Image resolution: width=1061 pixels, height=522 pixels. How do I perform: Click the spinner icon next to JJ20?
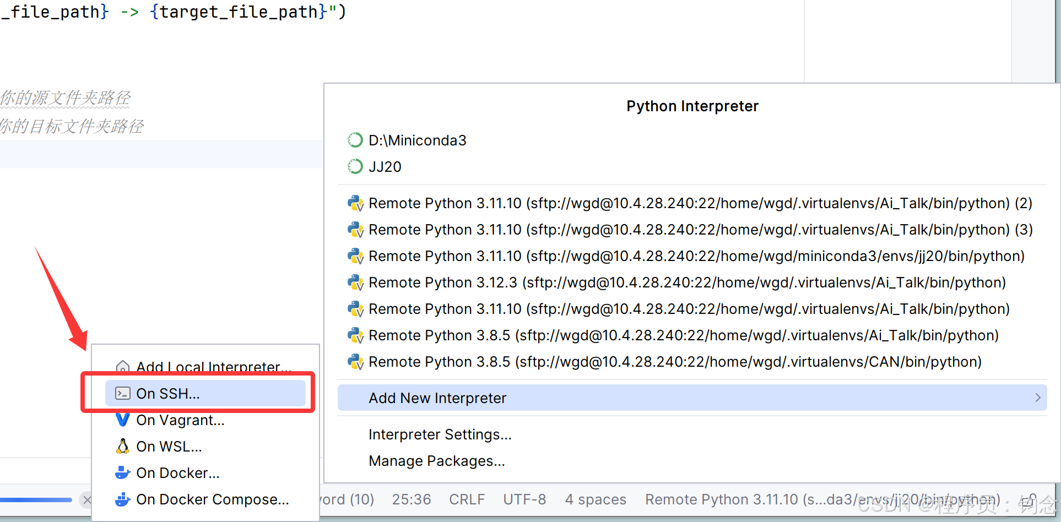pos(355,166)
